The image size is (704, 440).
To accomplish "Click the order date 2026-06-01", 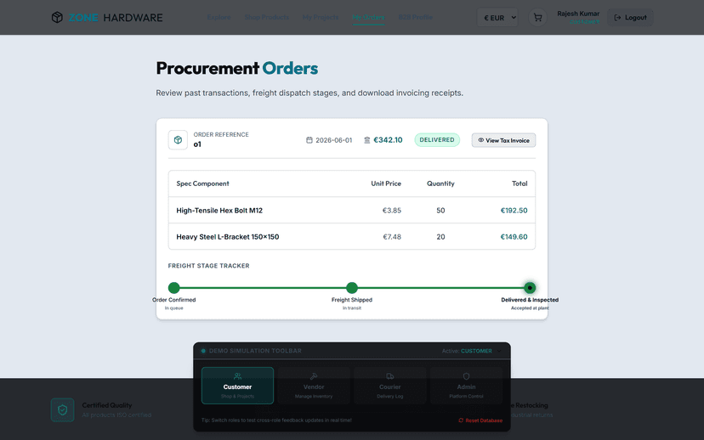I will [x=333, y=140].
